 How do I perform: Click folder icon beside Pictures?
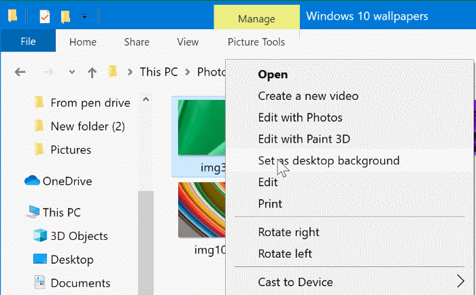39,150
